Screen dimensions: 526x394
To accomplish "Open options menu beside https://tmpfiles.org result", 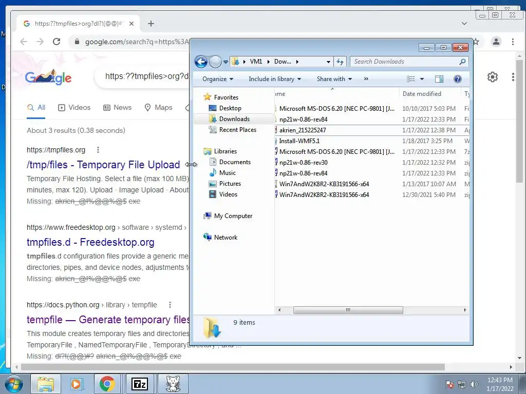I will point(98,150).
